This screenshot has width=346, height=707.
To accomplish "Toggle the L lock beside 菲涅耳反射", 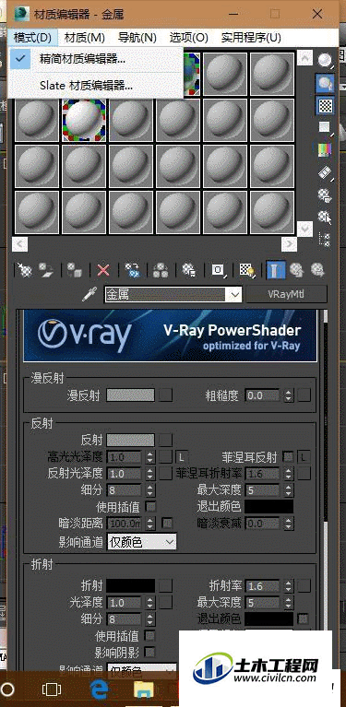I will (304, 457).
